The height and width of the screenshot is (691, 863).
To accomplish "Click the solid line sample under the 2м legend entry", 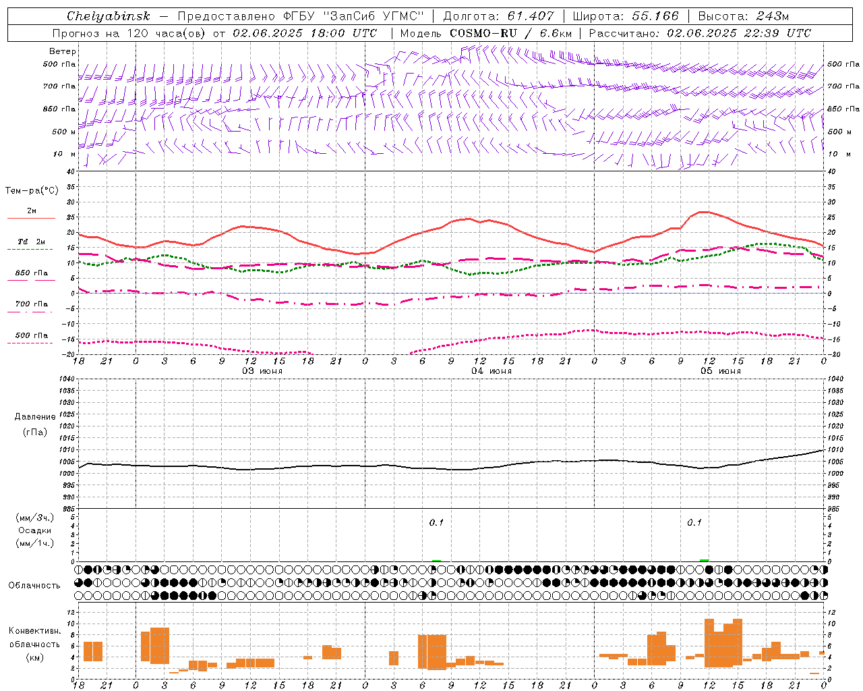I will point(31,219).
